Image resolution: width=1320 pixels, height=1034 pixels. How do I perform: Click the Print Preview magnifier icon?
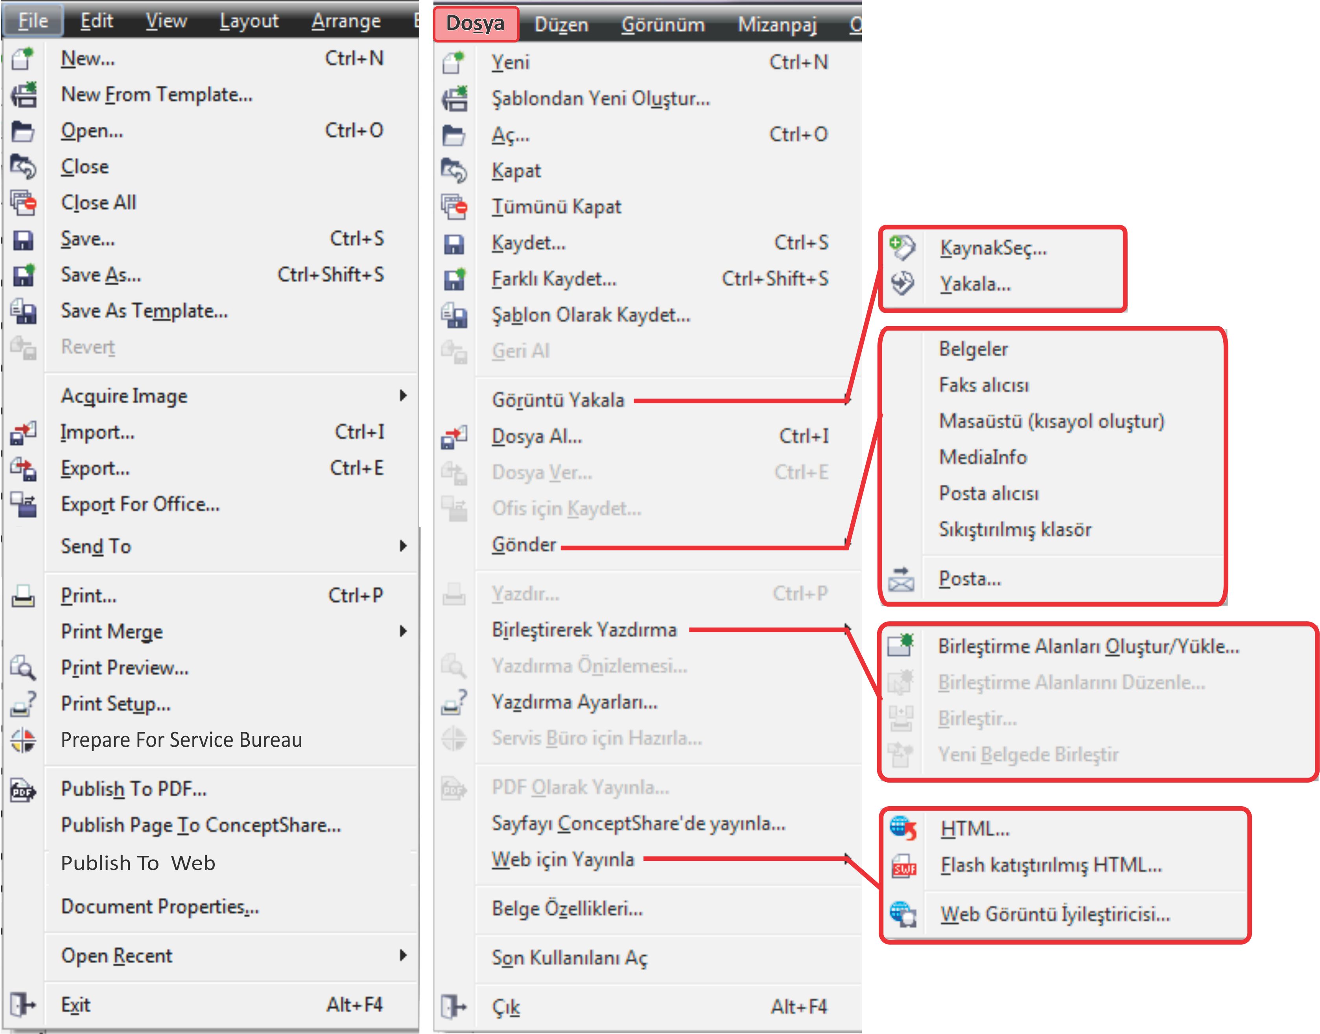23,667
